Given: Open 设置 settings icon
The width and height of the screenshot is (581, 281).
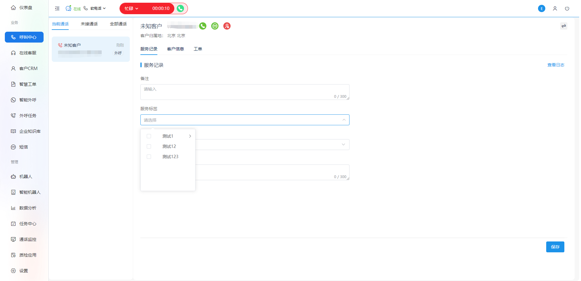Looking at the screenshot, I should pyautogui.click(x=13, y=271).
